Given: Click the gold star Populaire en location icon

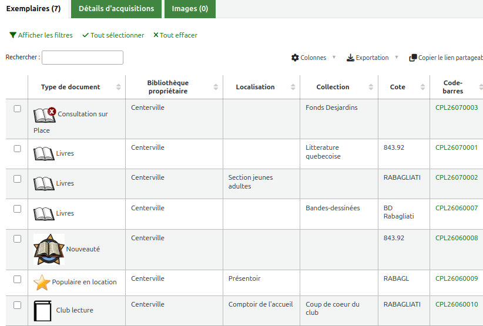Looking at the screenshot, I should click(42, 283).
